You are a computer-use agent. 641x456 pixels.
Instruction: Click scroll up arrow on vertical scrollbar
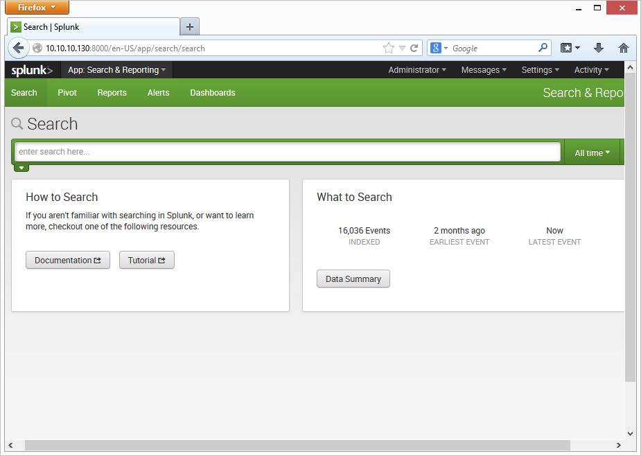630,67
